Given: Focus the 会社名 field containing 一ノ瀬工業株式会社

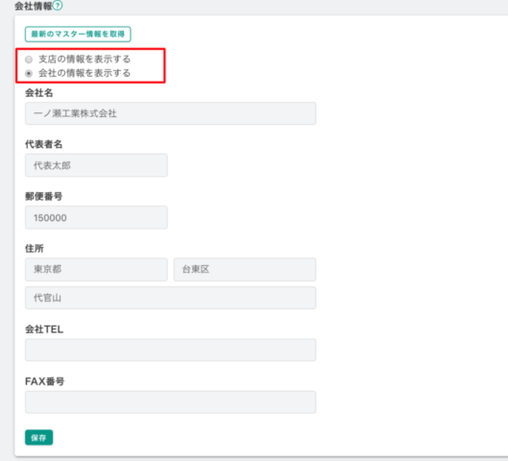Looking at the screenshot, I should [170, 113].
